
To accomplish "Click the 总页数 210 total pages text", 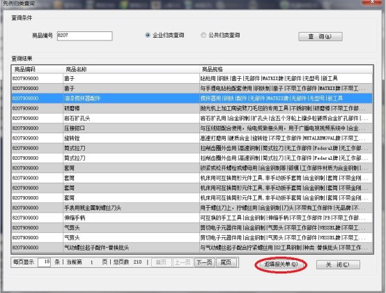I will coord(128,262).
